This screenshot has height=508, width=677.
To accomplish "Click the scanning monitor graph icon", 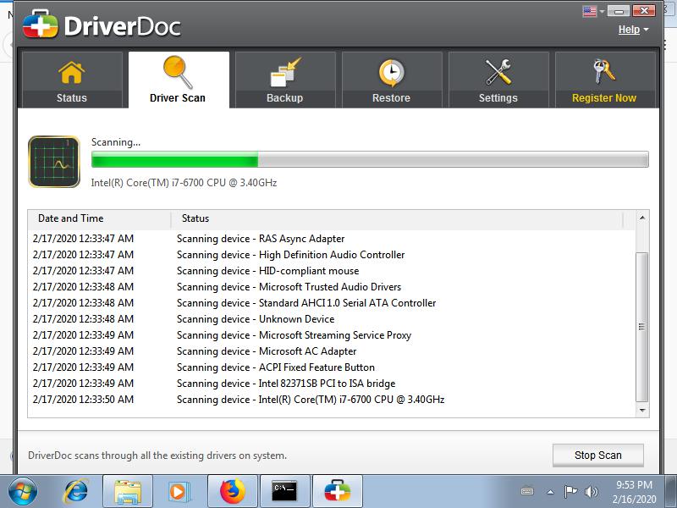I will [x=54, y=162].
